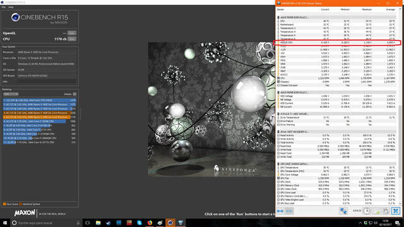The image size is (404, 227).
Task: Open the Help menu in Cinebench
Action: coord(11,7)
